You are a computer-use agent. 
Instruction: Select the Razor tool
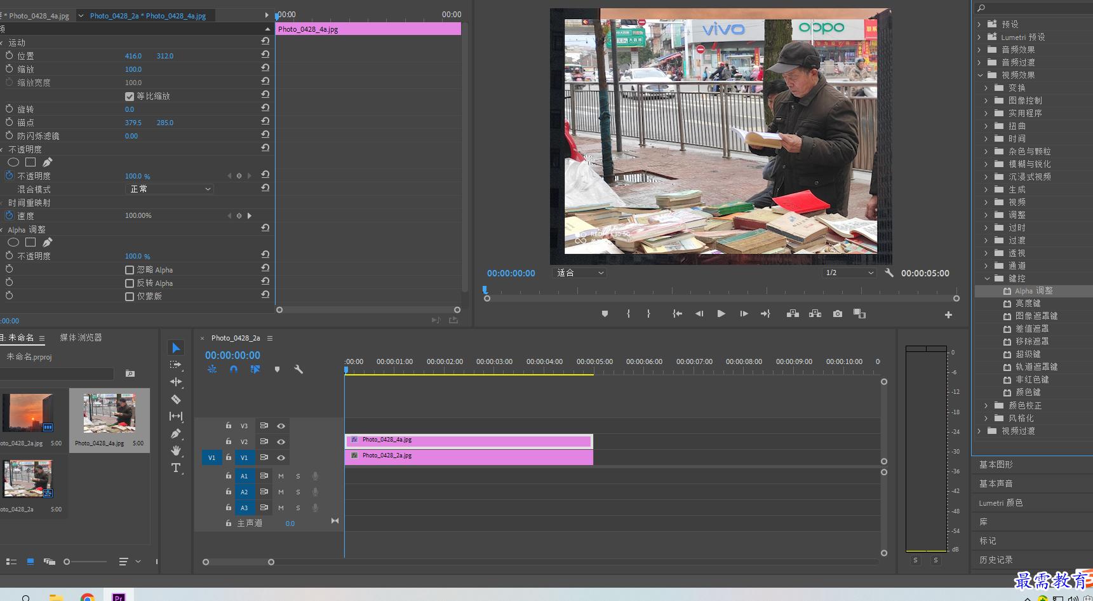176,399
